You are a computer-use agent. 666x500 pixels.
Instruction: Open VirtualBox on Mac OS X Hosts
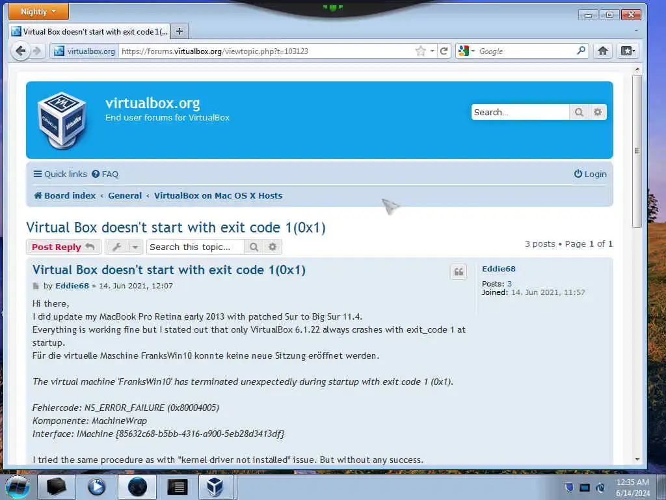(218, 195)
